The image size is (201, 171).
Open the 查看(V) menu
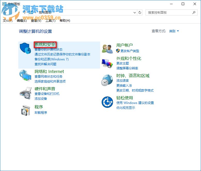[36, 20]
